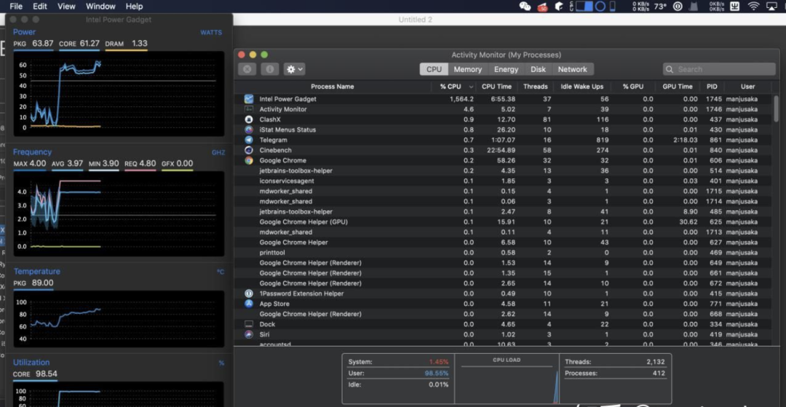
Task: Switch to the CPU tab
Action: pyautogui.click(x=434, y=69)
